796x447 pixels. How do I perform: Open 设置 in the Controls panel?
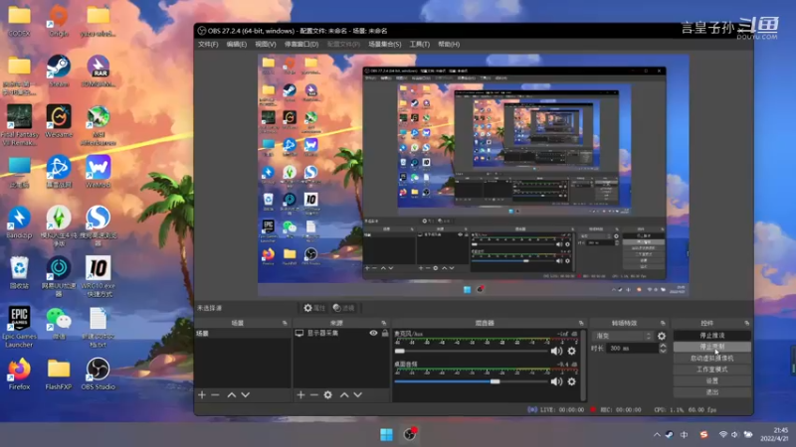tap(711, 380)
